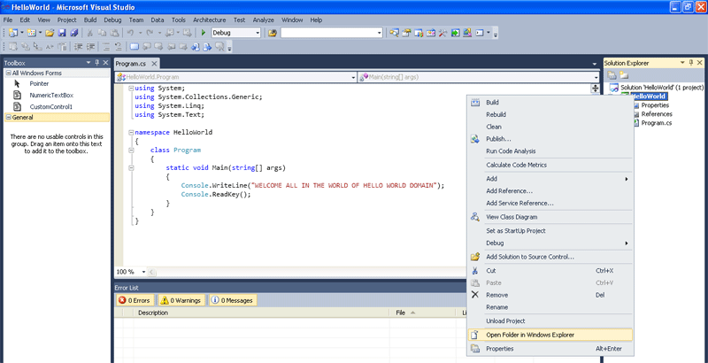The image size is (708, 363).
Task: Toggle the 0 Errors filter
Action: point(135,300)
